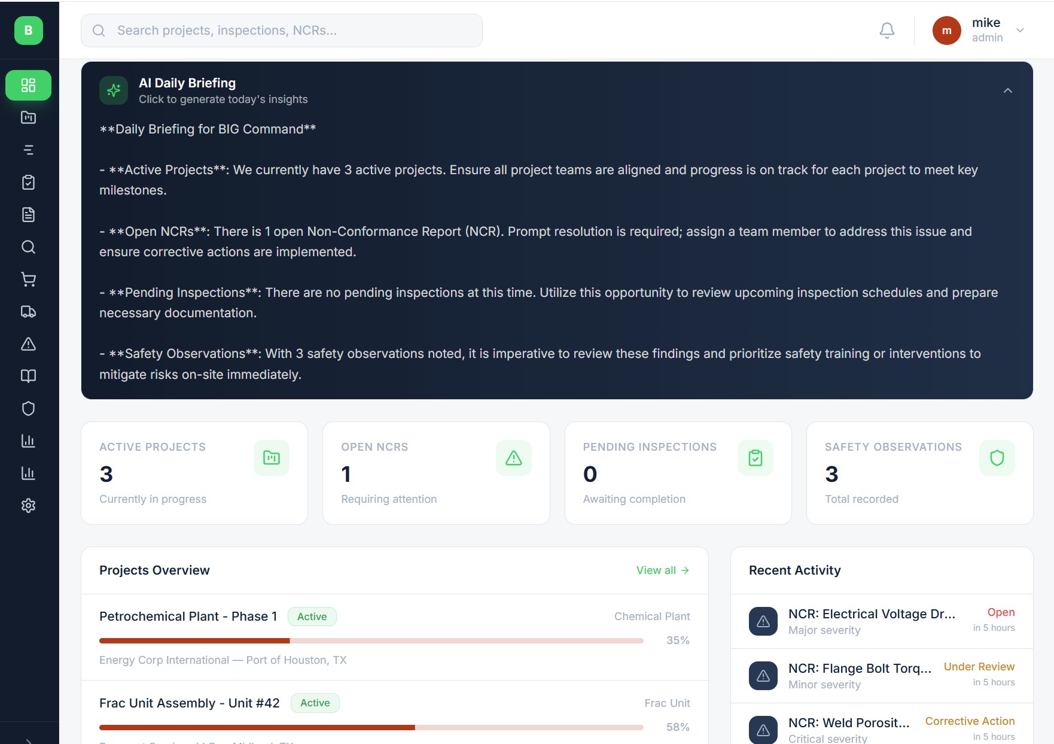Select the Dashboard grid tab in sidebar
The image size is (1054, 744).
pyautogui.click(x=28, y=85)
